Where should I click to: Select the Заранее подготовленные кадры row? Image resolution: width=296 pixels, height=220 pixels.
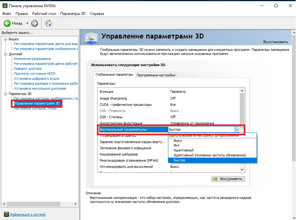pos(133,142)
